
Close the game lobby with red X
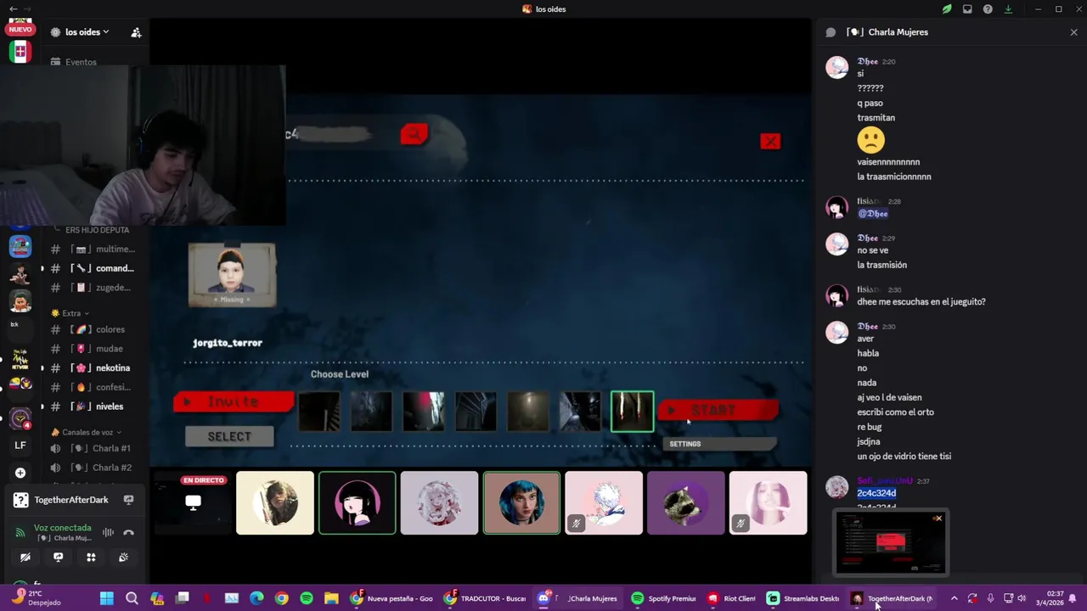coord(770,142)
